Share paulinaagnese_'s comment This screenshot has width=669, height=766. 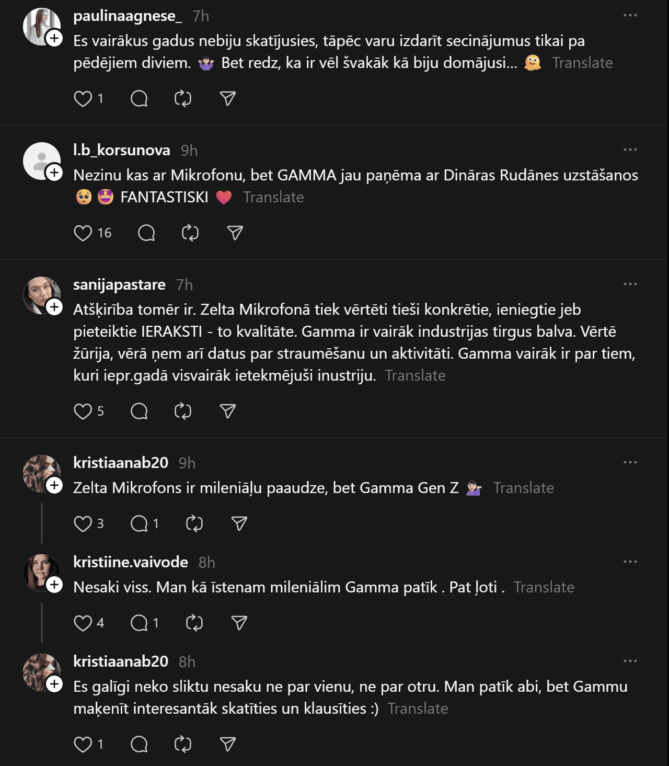(x=227, y=99)
